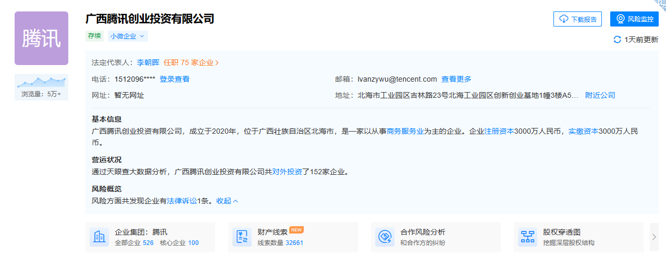Screen dimensions: 666x258
Task: Click 查看更多 beside the email
Action: coord(457,79)
